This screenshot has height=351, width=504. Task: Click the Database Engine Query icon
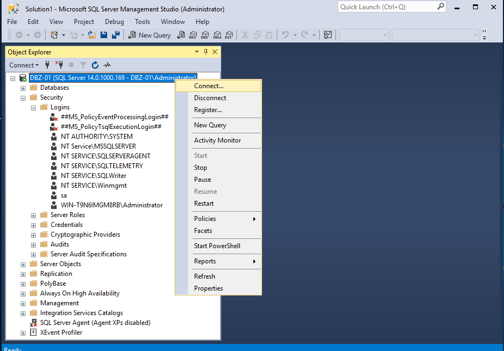tap(181, 35)
